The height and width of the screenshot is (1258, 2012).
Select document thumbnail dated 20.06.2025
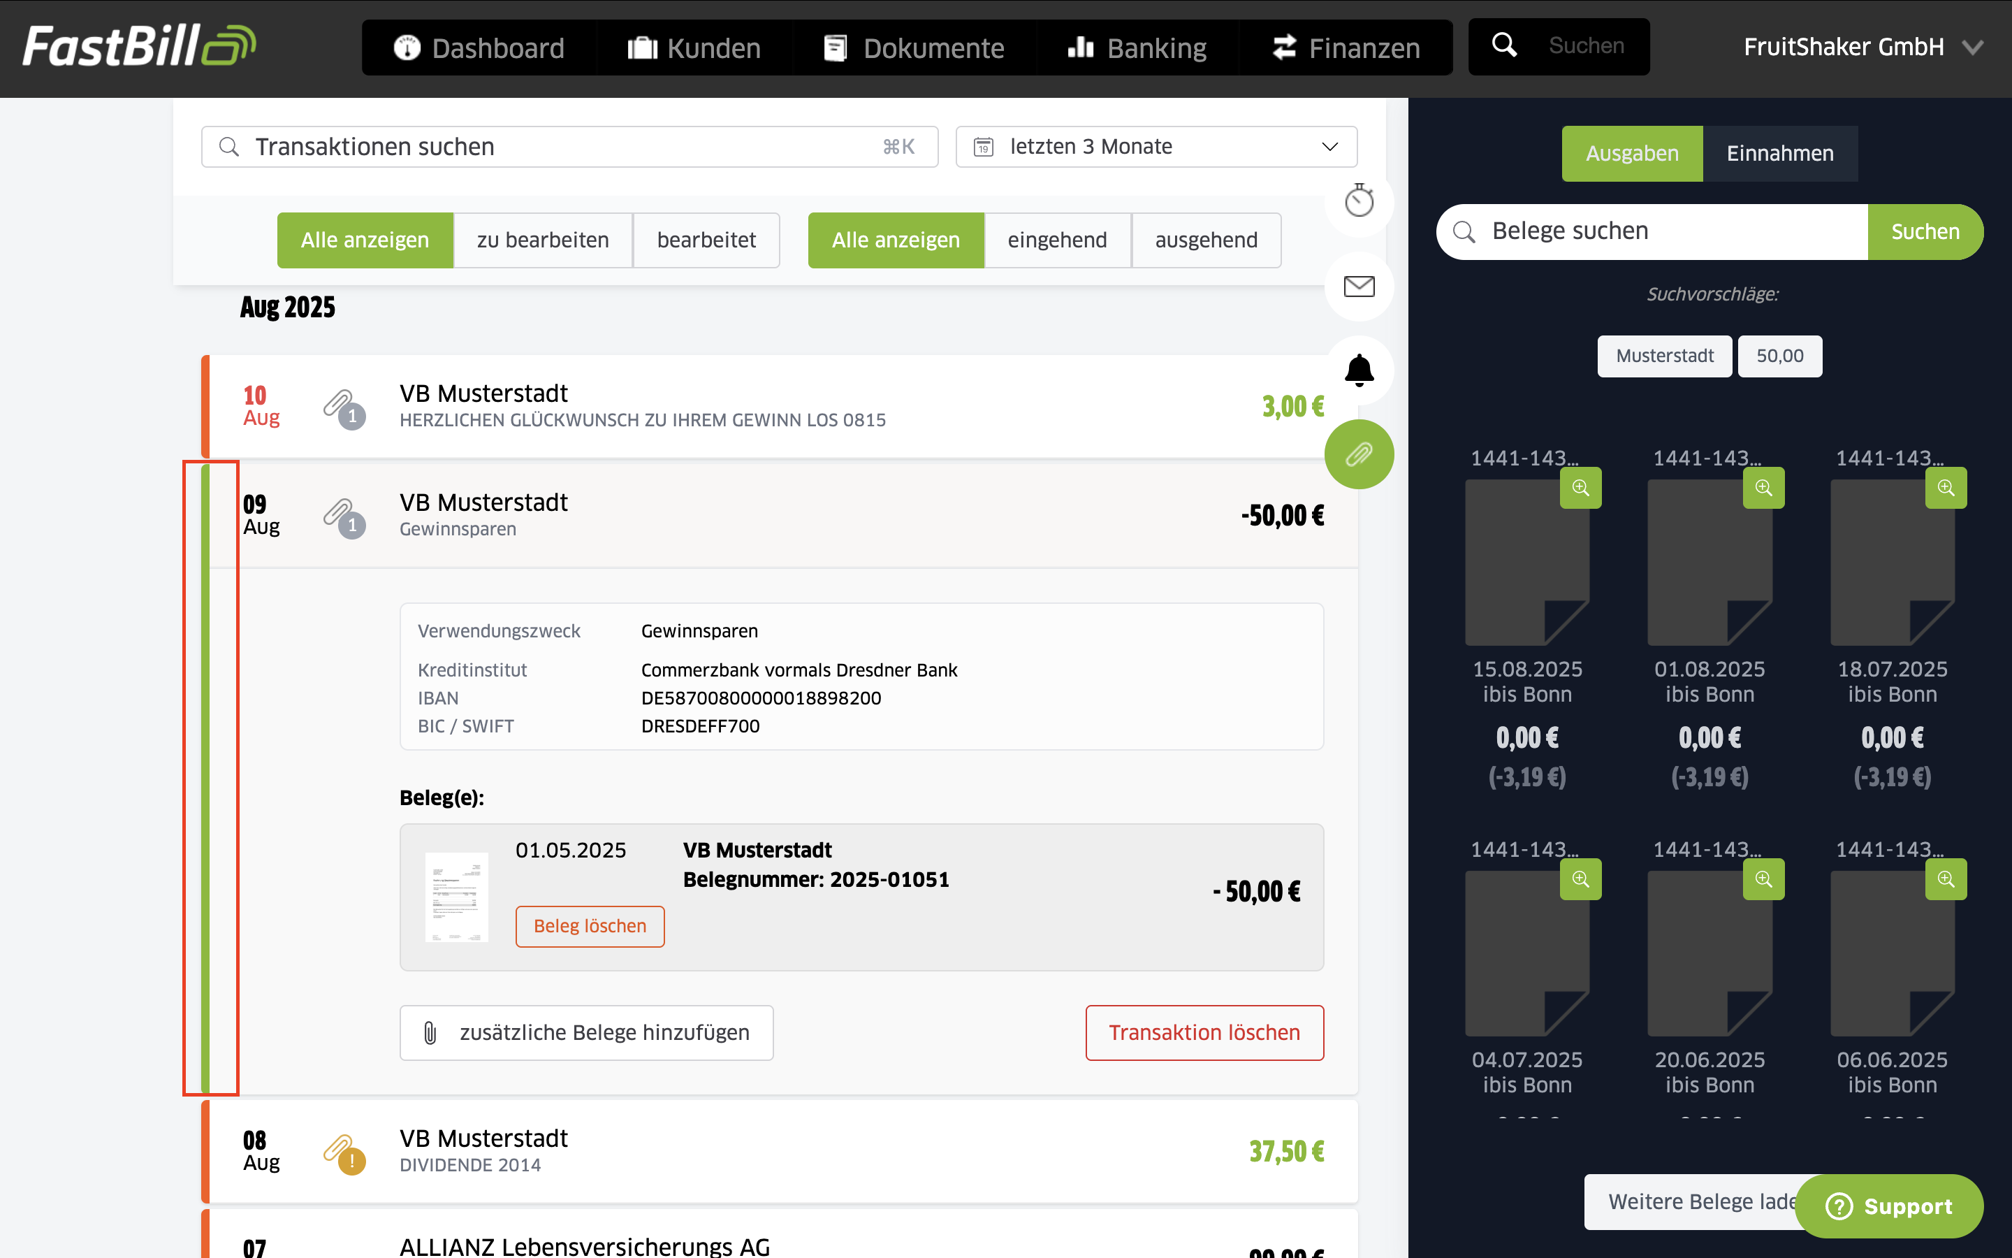pyautogui.click(x=1710, y=953)
